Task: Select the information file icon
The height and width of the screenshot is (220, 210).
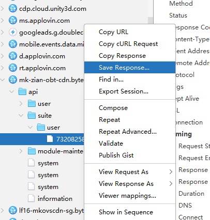Action: tap(31, 198)
